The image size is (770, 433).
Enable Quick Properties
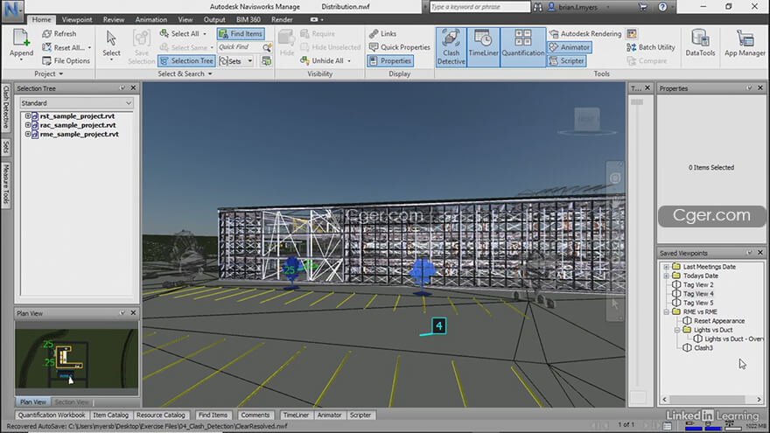pos(399,47)
